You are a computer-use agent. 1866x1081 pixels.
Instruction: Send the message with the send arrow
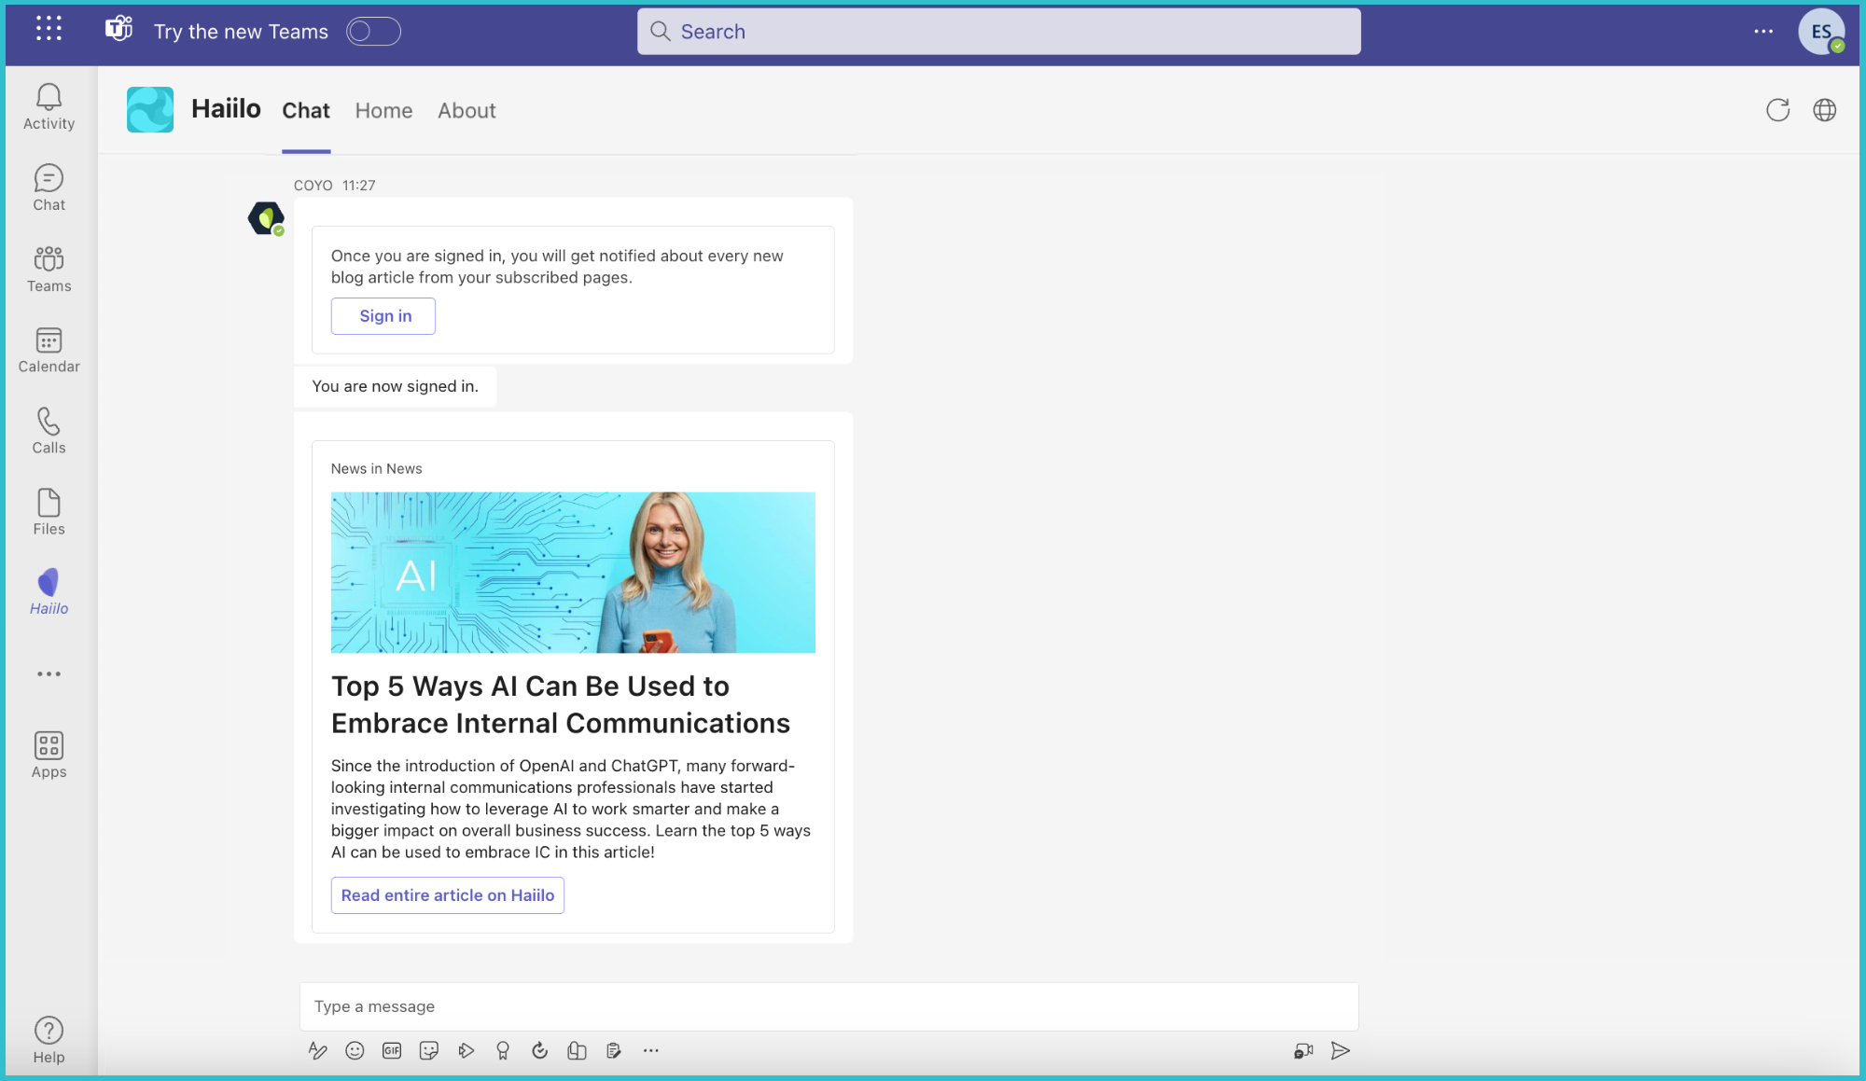click(x=1341, y=1050)
